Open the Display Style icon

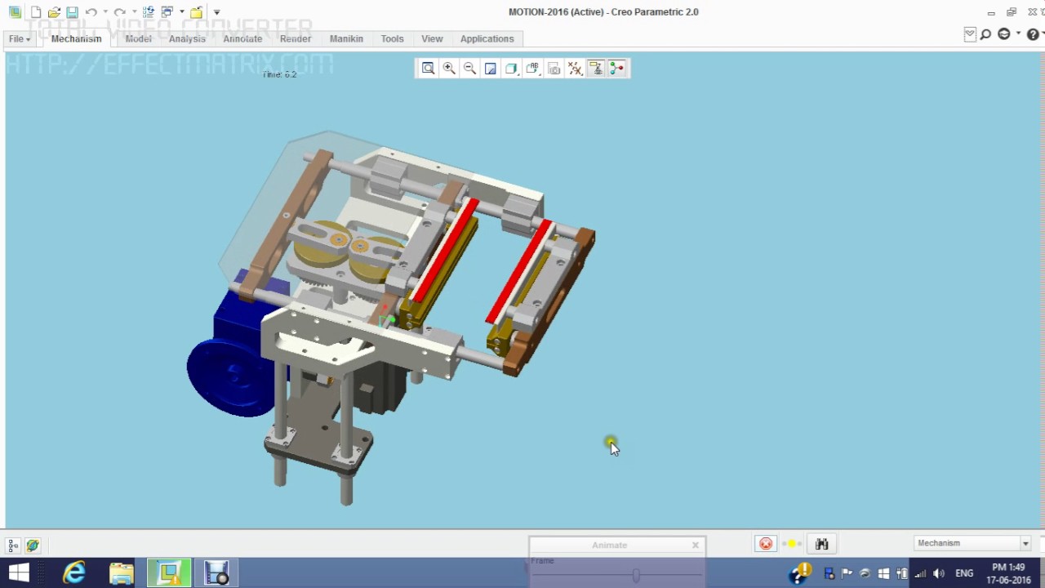pos(511,69)
